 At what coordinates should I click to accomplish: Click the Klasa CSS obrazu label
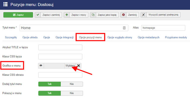[x=13, y=75]
